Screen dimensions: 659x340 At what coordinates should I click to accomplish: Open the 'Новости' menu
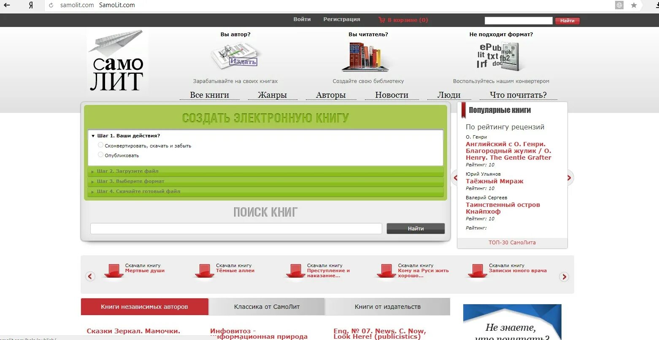point(392,95)
